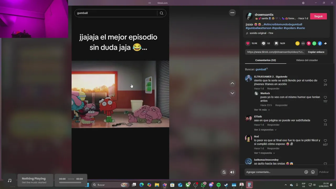The image size is (336, 189).
Task: Click the Copiar enlace button
Action: tap(316, 52)
